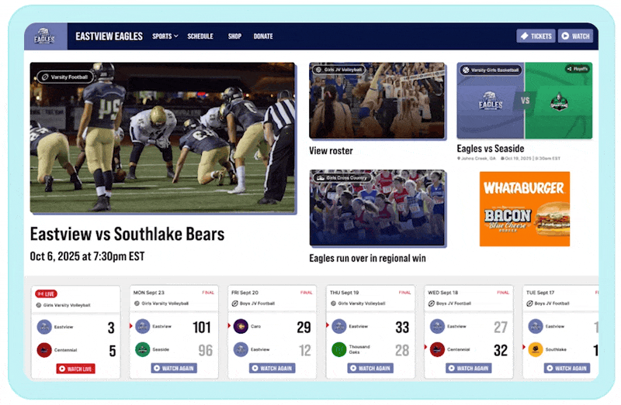Click the Southlake team logo icon
Image resolution: width=621 pixels, height=405 pixels.
[536, 349]
